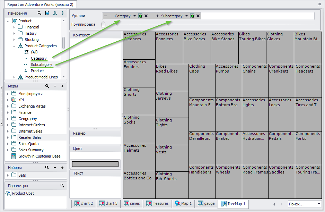Screen dimensions: 325x212
Task: Select the TreeMap 1 tab
Action: pyautogui.click(x=233, y=204)
